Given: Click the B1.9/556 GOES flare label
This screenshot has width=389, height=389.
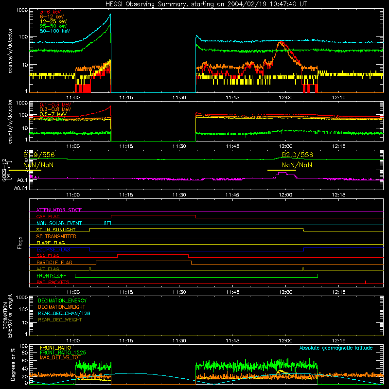Looking at the screenshot, I should point(39,155).
